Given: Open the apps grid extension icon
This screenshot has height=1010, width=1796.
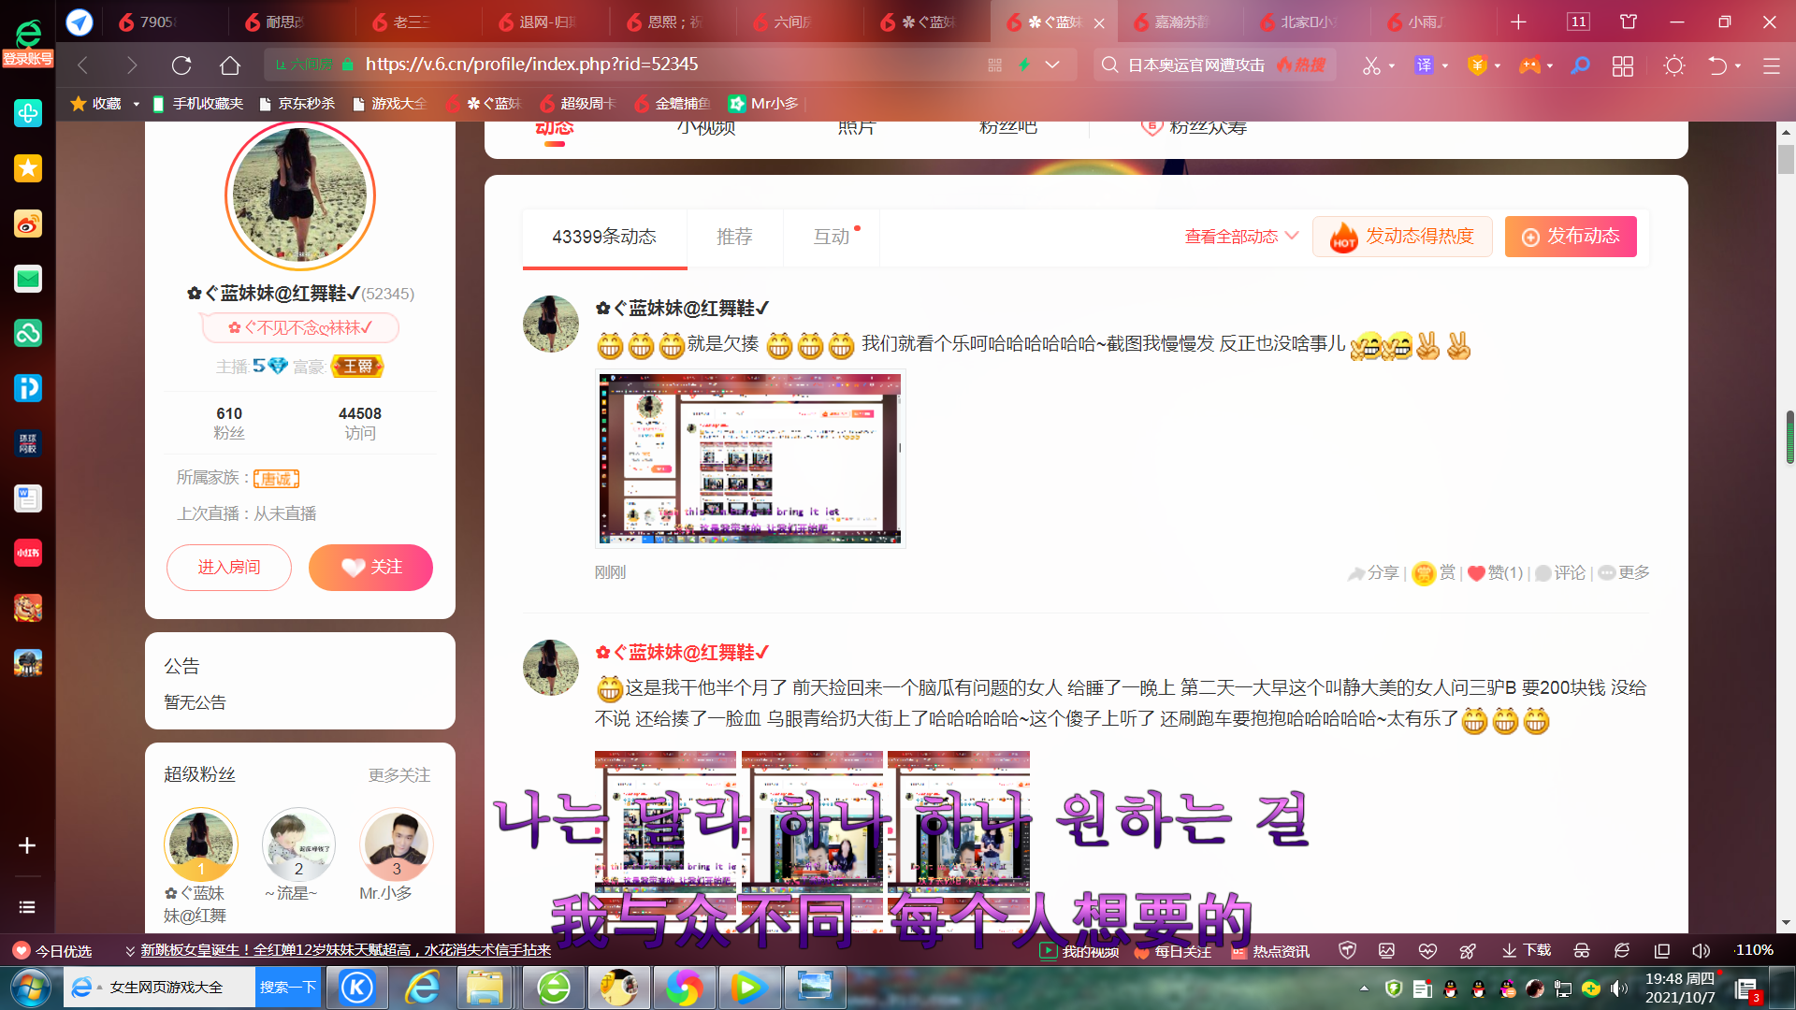Looking at the screenshot, I should 1623,65.
